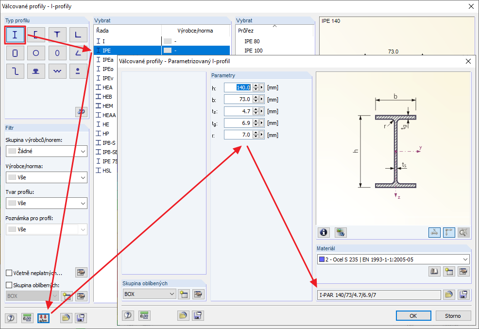Open the 'Poznámka pro profil' dropdown
The image size is (479, 329).
(47, 229)
